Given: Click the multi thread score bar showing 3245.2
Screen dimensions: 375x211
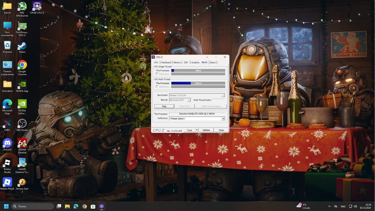Looking at the screenshot, I should pos(198,83).
